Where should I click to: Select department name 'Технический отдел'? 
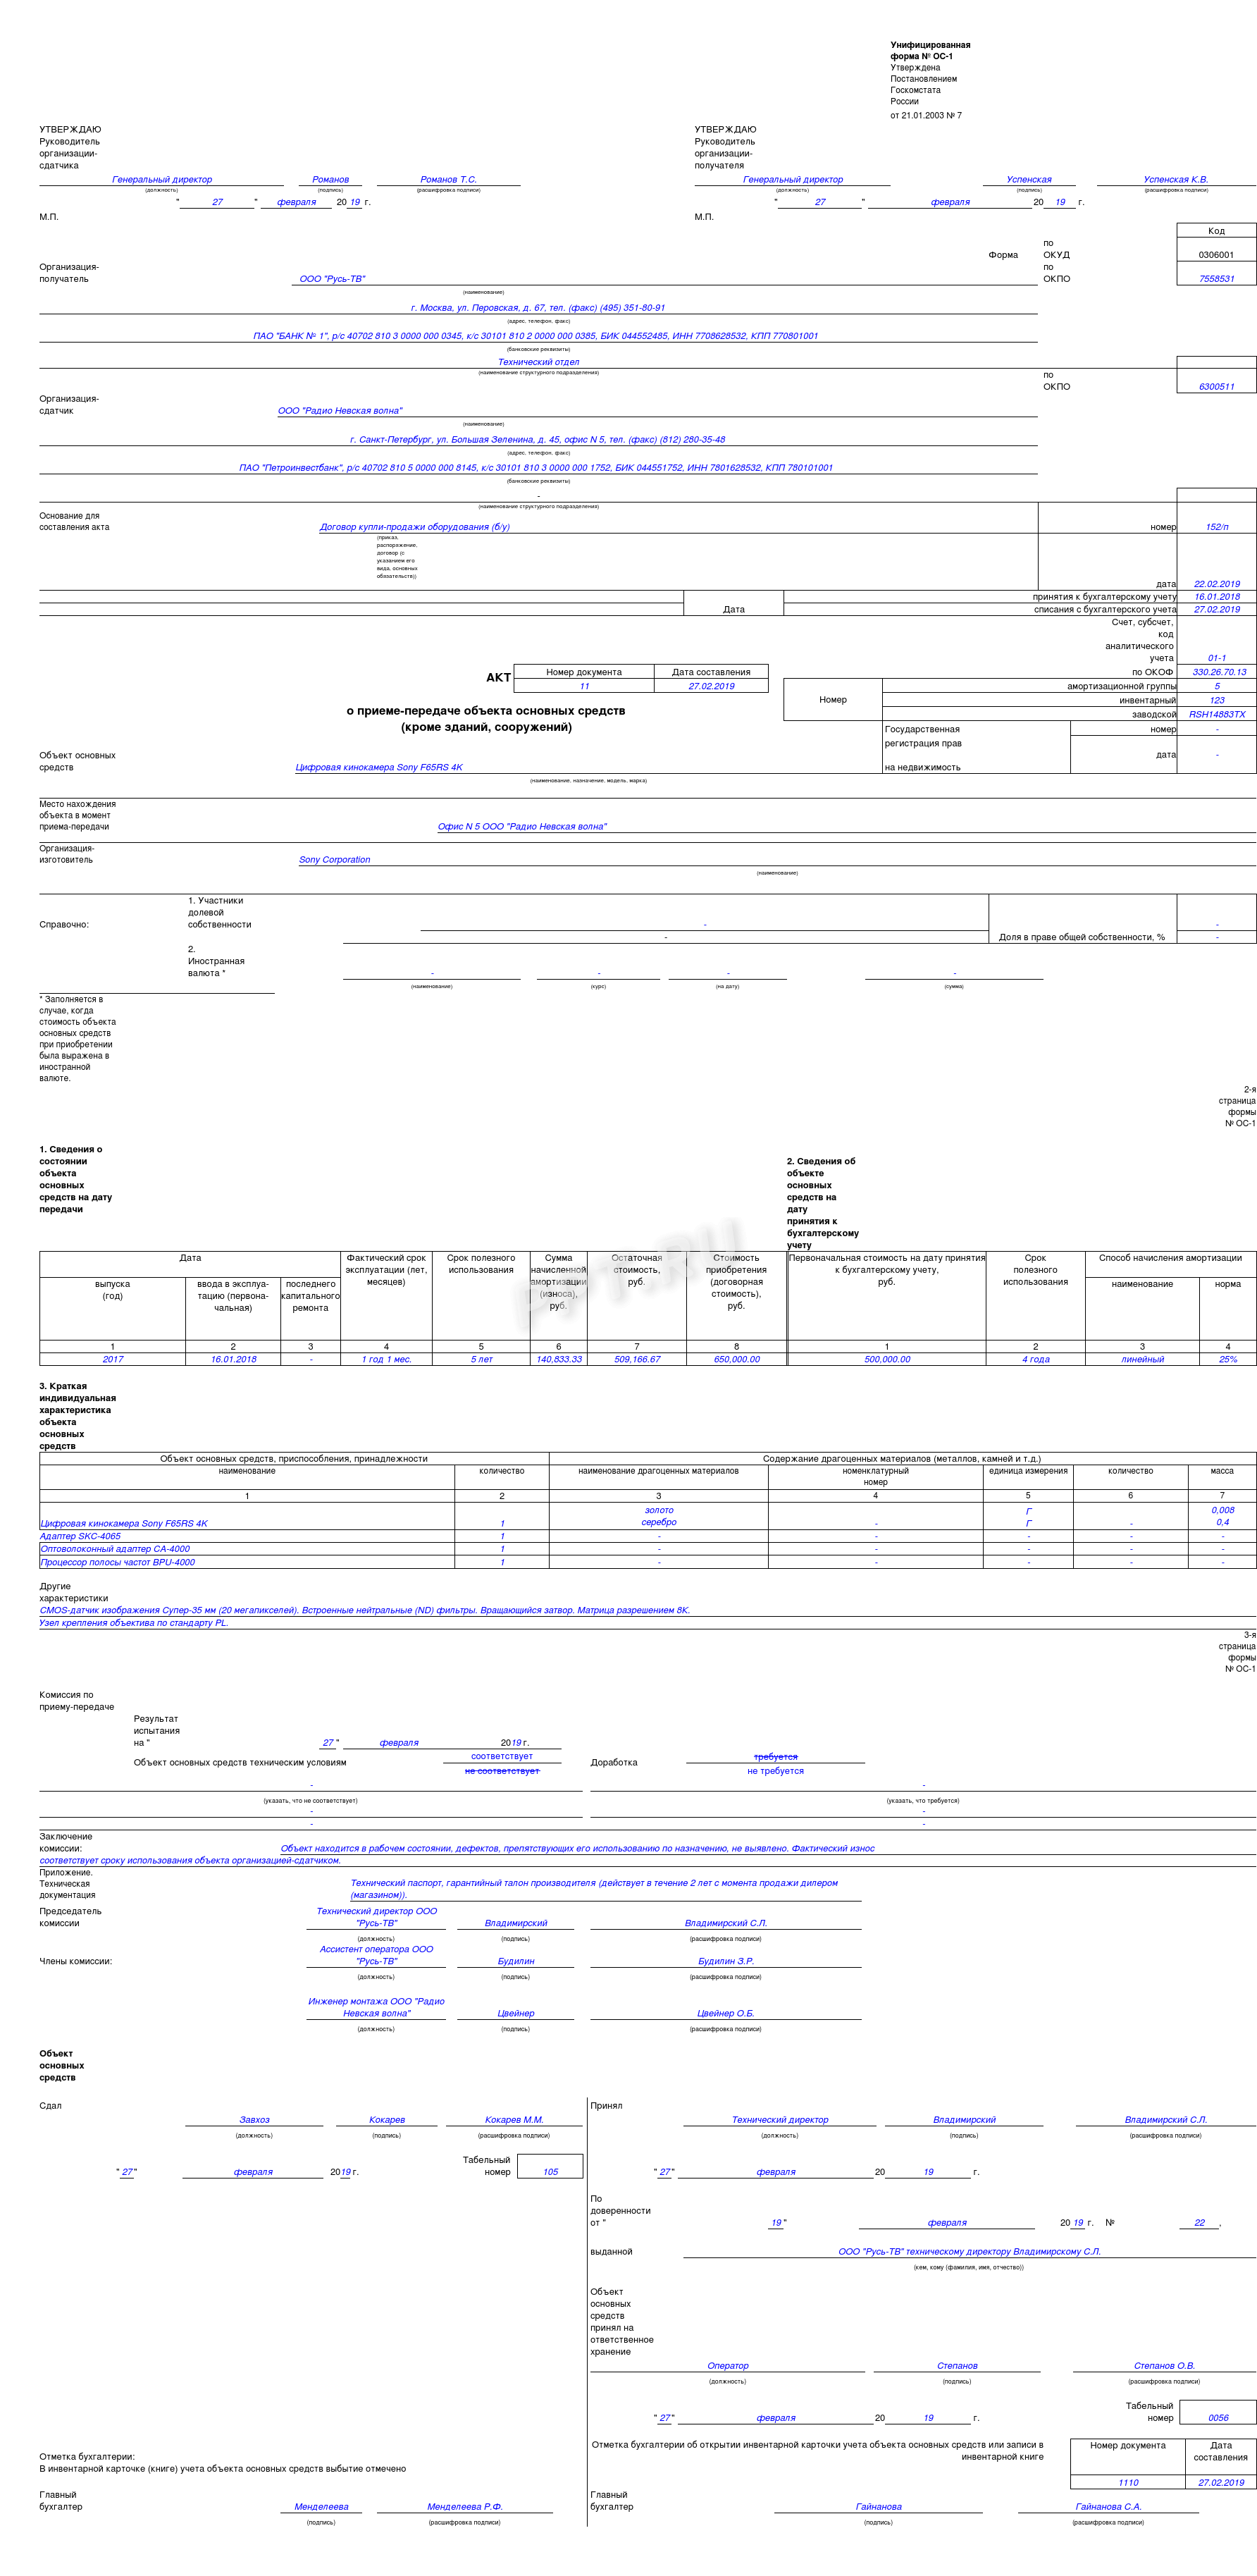[538, 362]
